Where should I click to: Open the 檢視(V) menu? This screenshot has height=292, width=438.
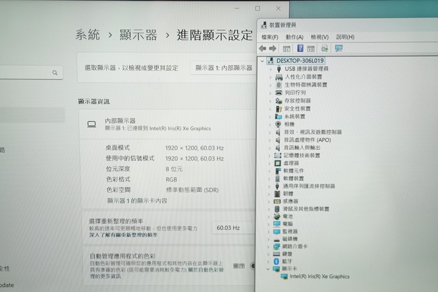(x=319, y=37)
